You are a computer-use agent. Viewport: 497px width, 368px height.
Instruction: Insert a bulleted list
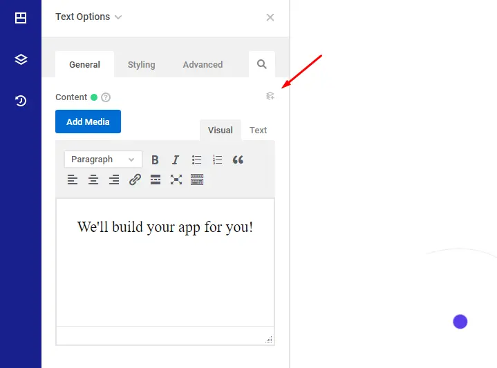pos(196,160)
